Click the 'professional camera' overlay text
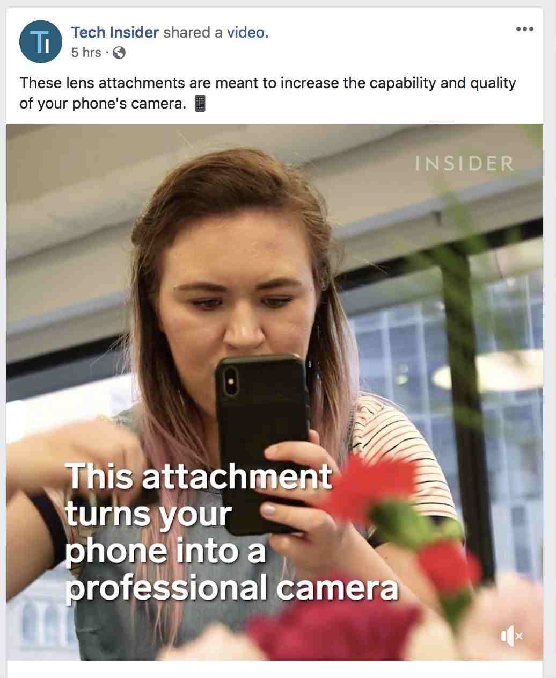Viewport: 556px width, 678px height. [232, 587]
